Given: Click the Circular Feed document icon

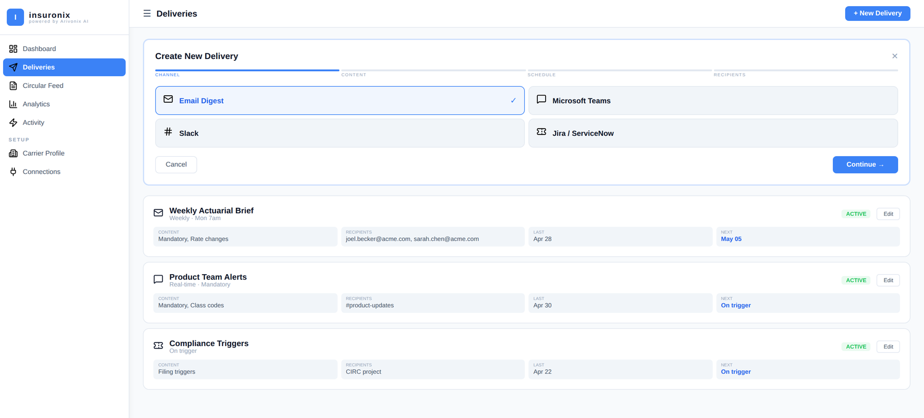Looking at the screenshot, I should (13, 85).
